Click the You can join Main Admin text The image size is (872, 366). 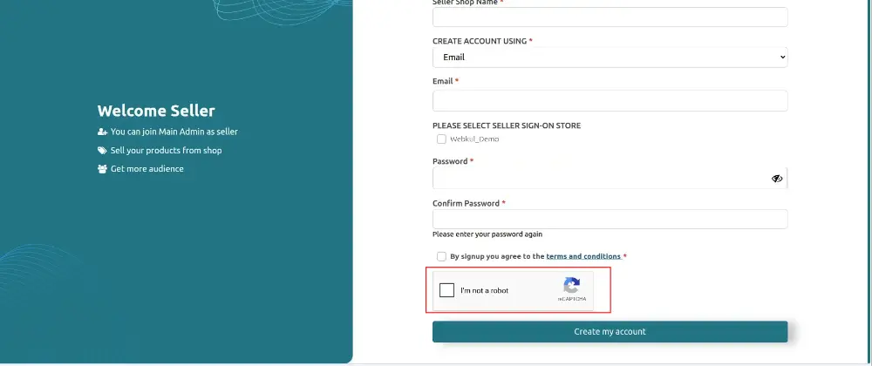174,132
